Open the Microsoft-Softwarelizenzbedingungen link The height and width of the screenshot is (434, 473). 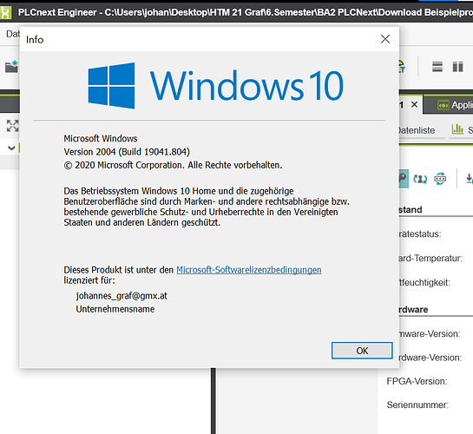click(x=249, y=270)
